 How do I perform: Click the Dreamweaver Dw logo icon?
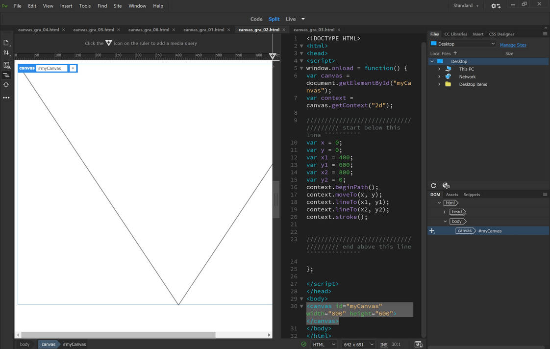[x=5, y=6]
